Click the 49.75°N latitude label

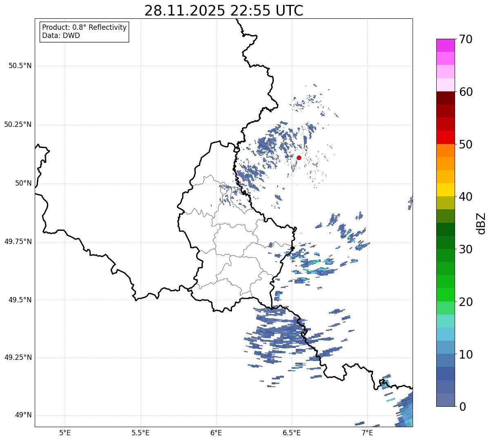click(x=18, y=242)
